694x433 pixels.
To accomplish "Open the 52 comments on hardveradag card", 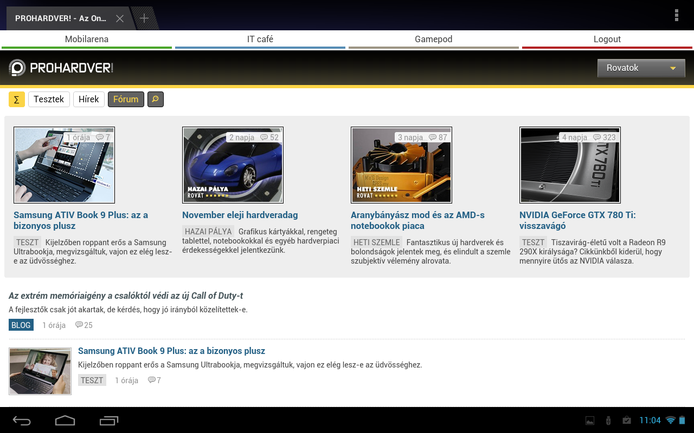I will coord(269,137).
